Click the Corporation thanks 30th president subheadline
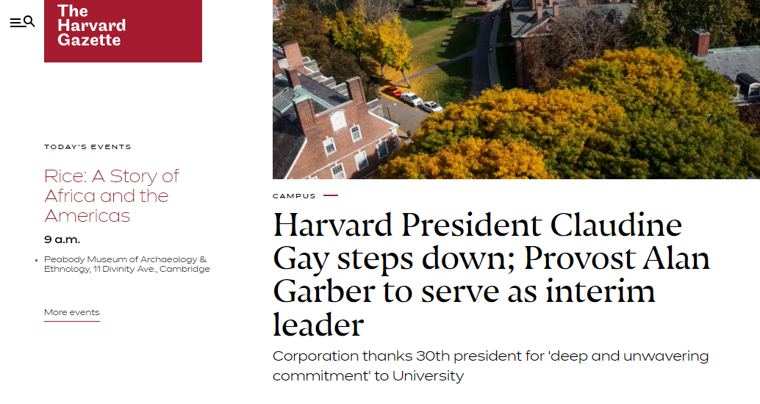760x404 pixels. [x=490, y=366]
